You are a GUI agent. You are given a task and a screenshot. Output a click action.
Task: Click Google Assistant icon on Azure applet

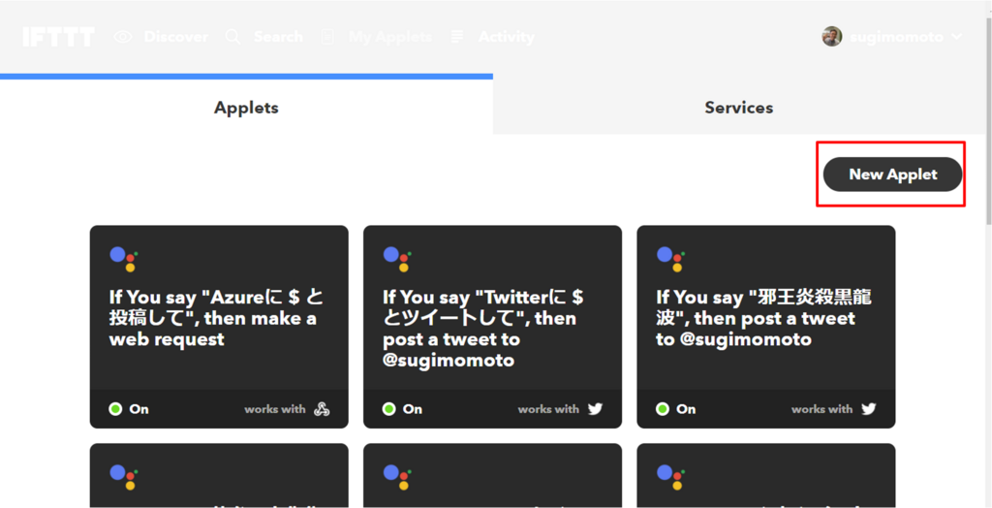coord(123,259)
